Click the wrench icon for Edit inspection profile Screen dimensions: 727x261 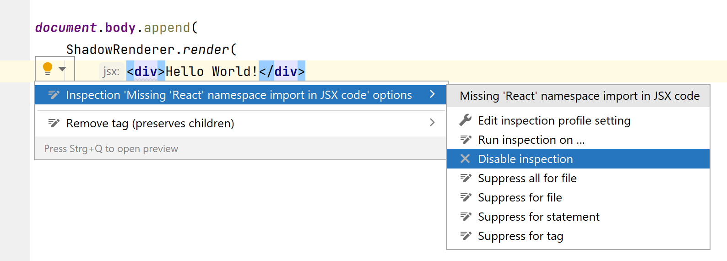465,120
